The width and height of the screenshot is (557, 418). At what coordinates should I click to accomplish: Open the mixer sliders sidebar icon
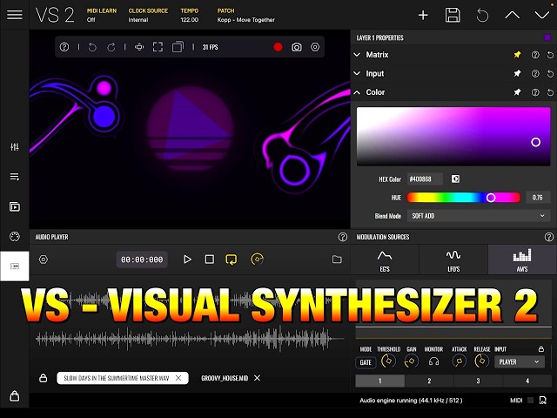pos(15,147)
